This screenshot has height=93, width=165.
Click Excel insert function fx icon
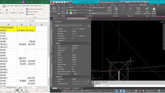coord(25,21)
